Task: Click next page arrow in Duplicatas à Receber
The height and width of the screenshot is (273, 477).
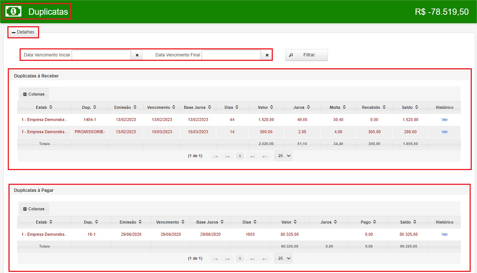Action: point(252,156)
